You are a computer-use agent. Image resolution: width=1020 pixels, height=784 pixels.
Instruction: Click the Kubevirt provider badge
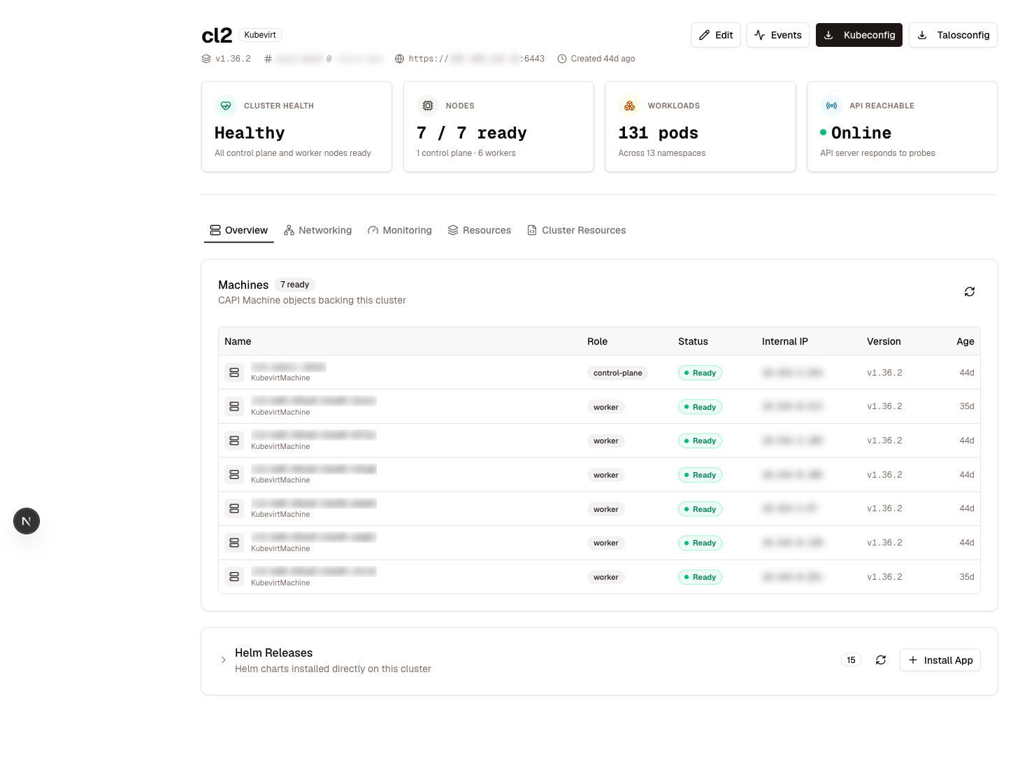[260, 35]
